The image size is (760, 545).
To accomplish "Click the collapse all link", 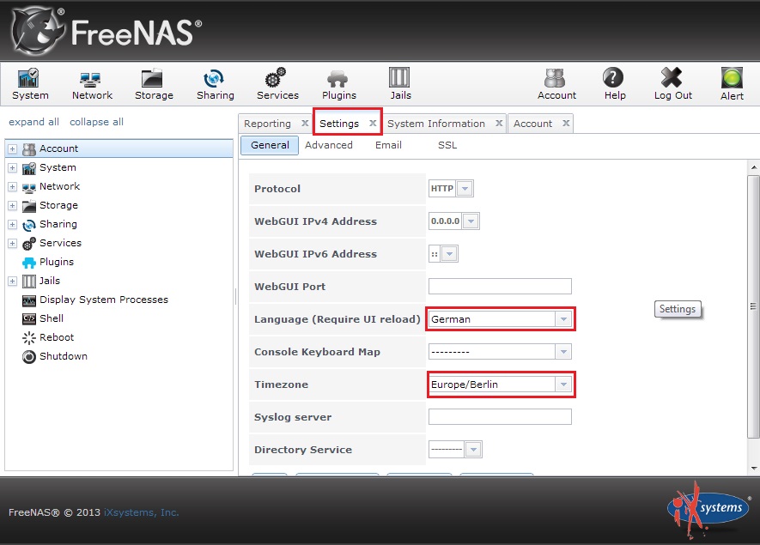I will (x=96, y=122).
